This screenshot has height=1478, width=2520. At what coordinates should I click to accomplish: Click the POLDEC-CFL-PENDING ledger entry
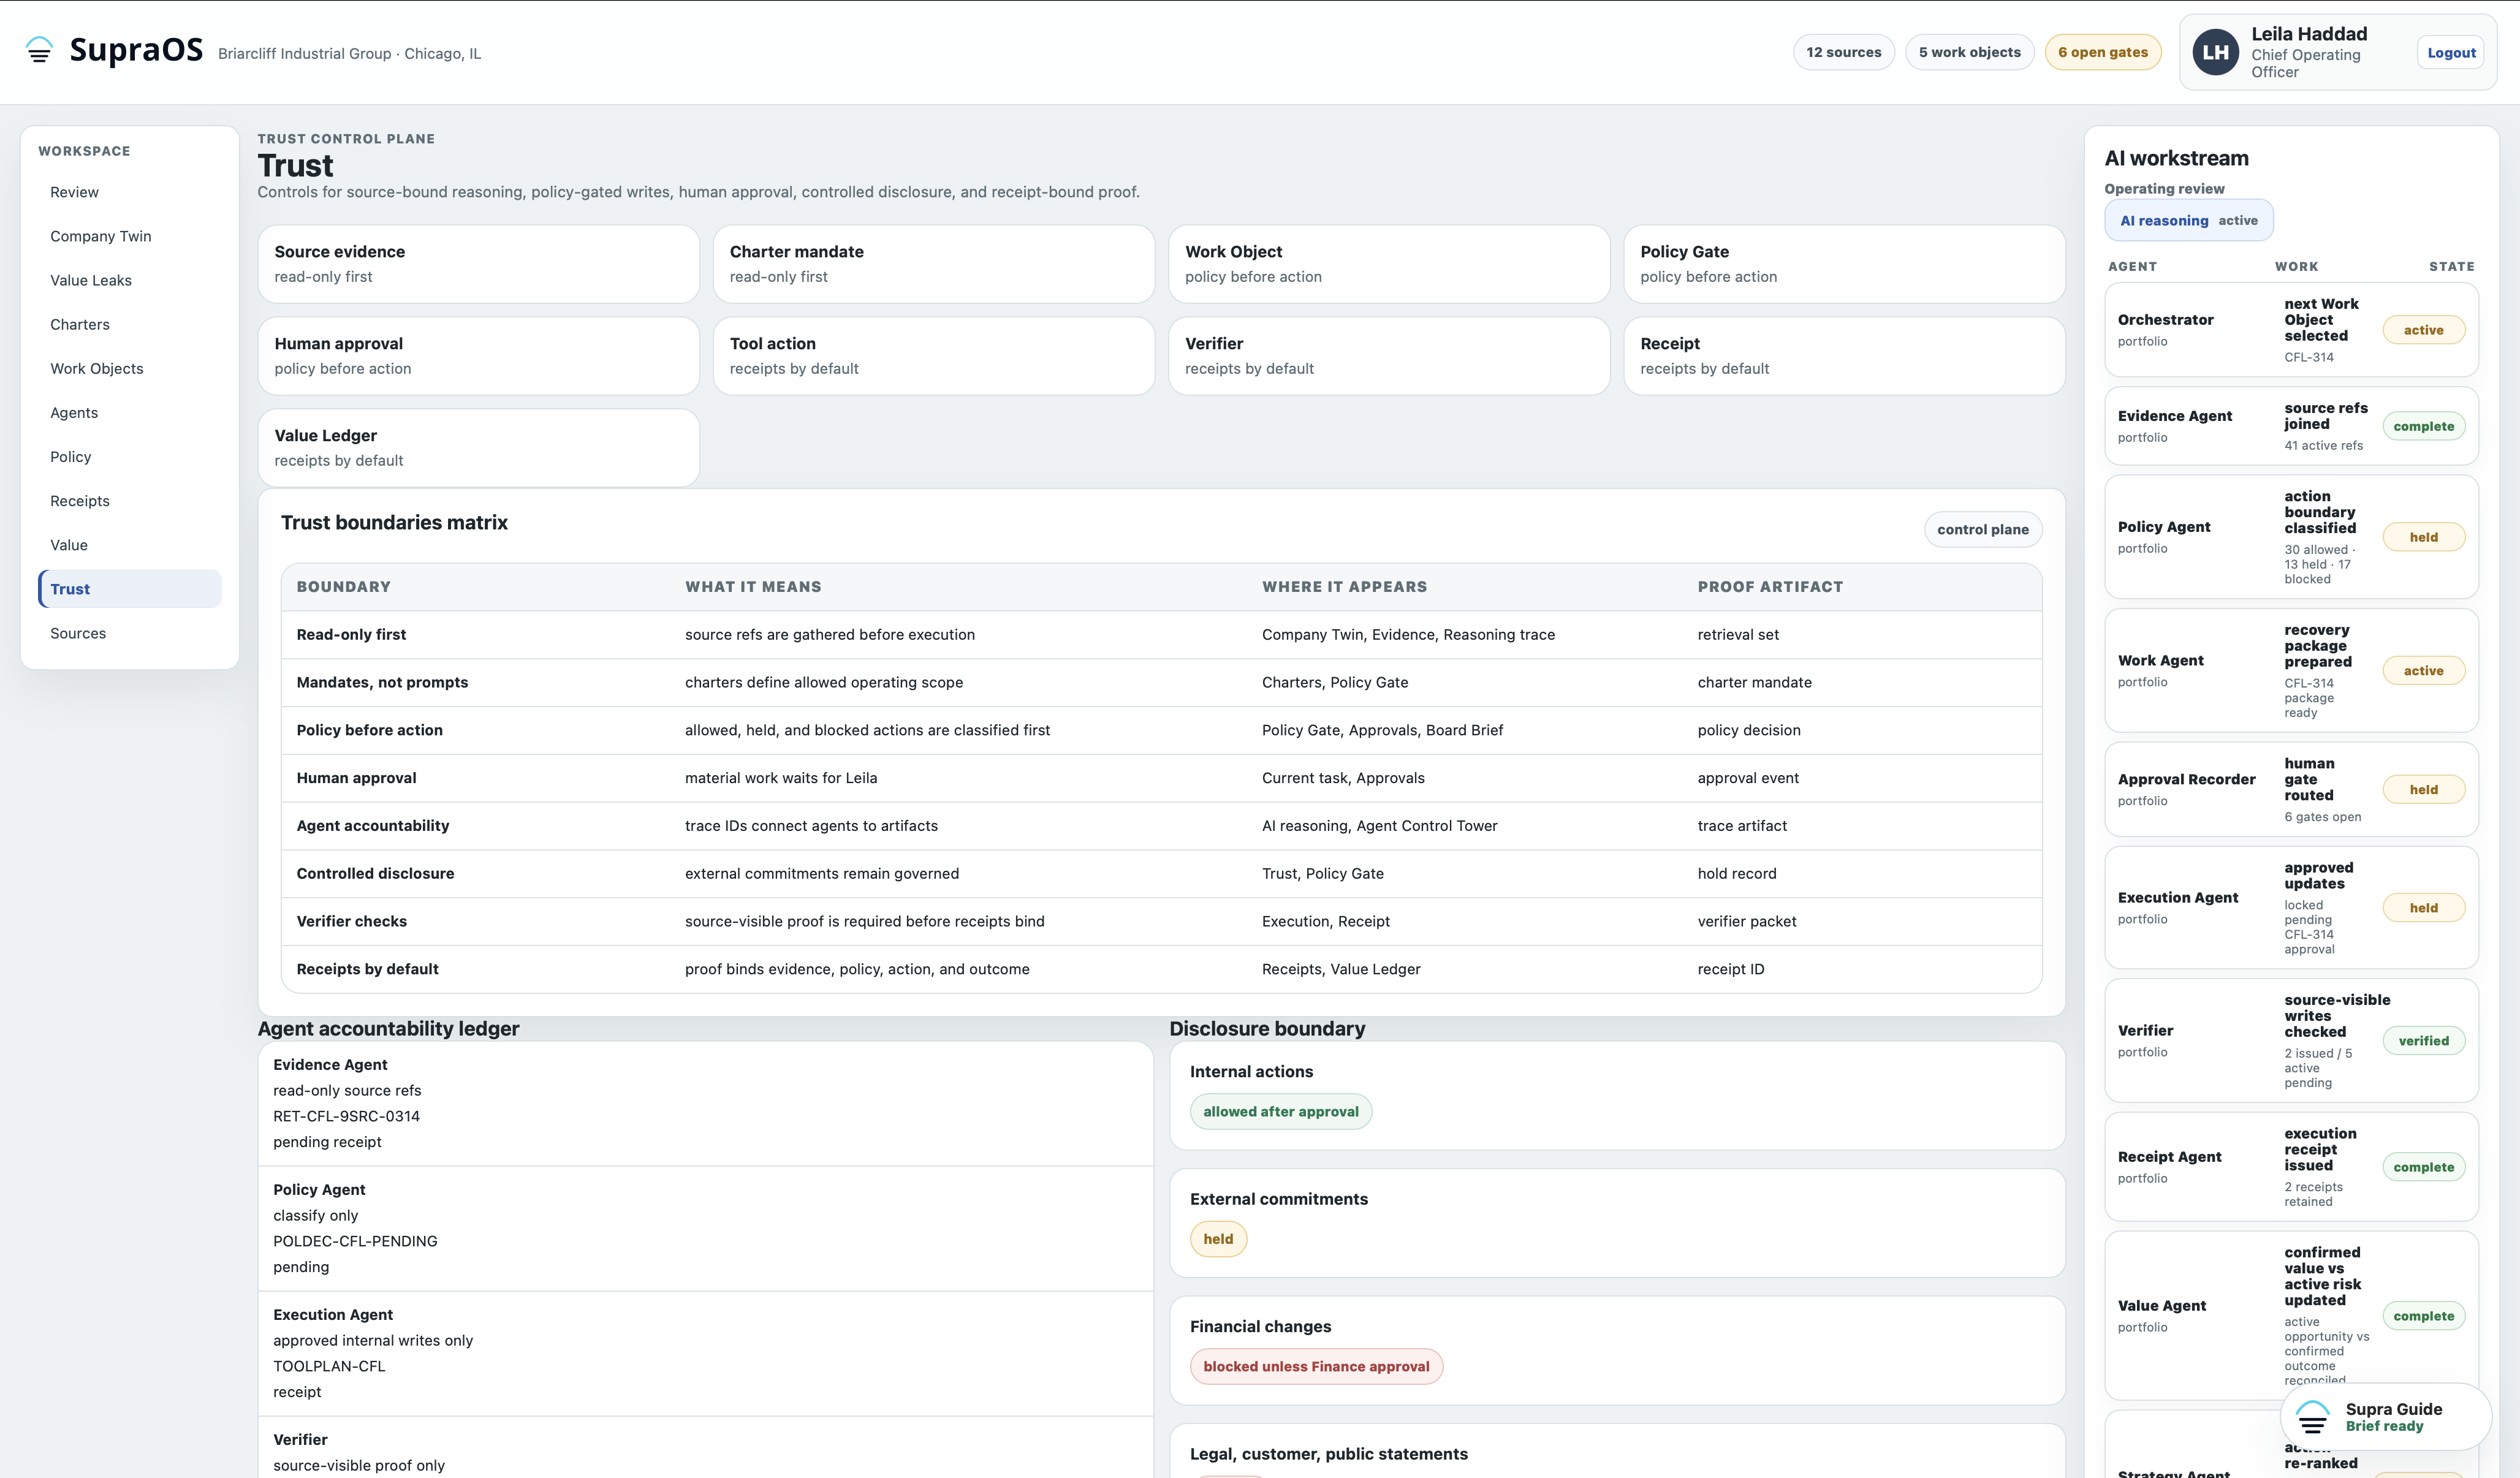(355, 1241)
